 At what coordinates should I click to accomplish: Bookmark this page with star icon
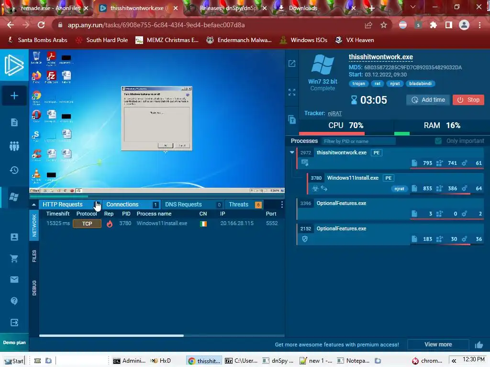[x=384, y=25]
